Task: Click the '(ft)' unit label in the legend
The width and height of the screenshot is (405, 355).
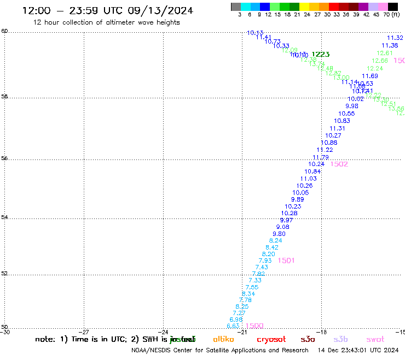Action: pyautogui.click(x=396, y=15)
